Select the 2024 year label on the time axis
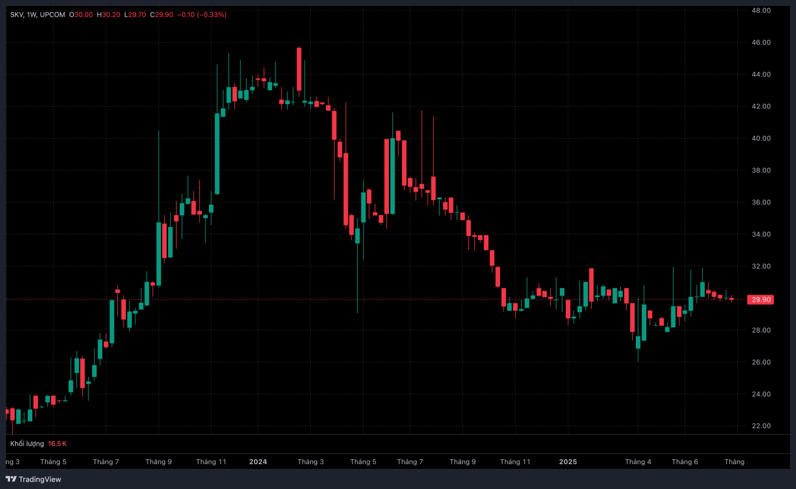The width and height of the screenshot is (796, 489). tap(258, 462)
